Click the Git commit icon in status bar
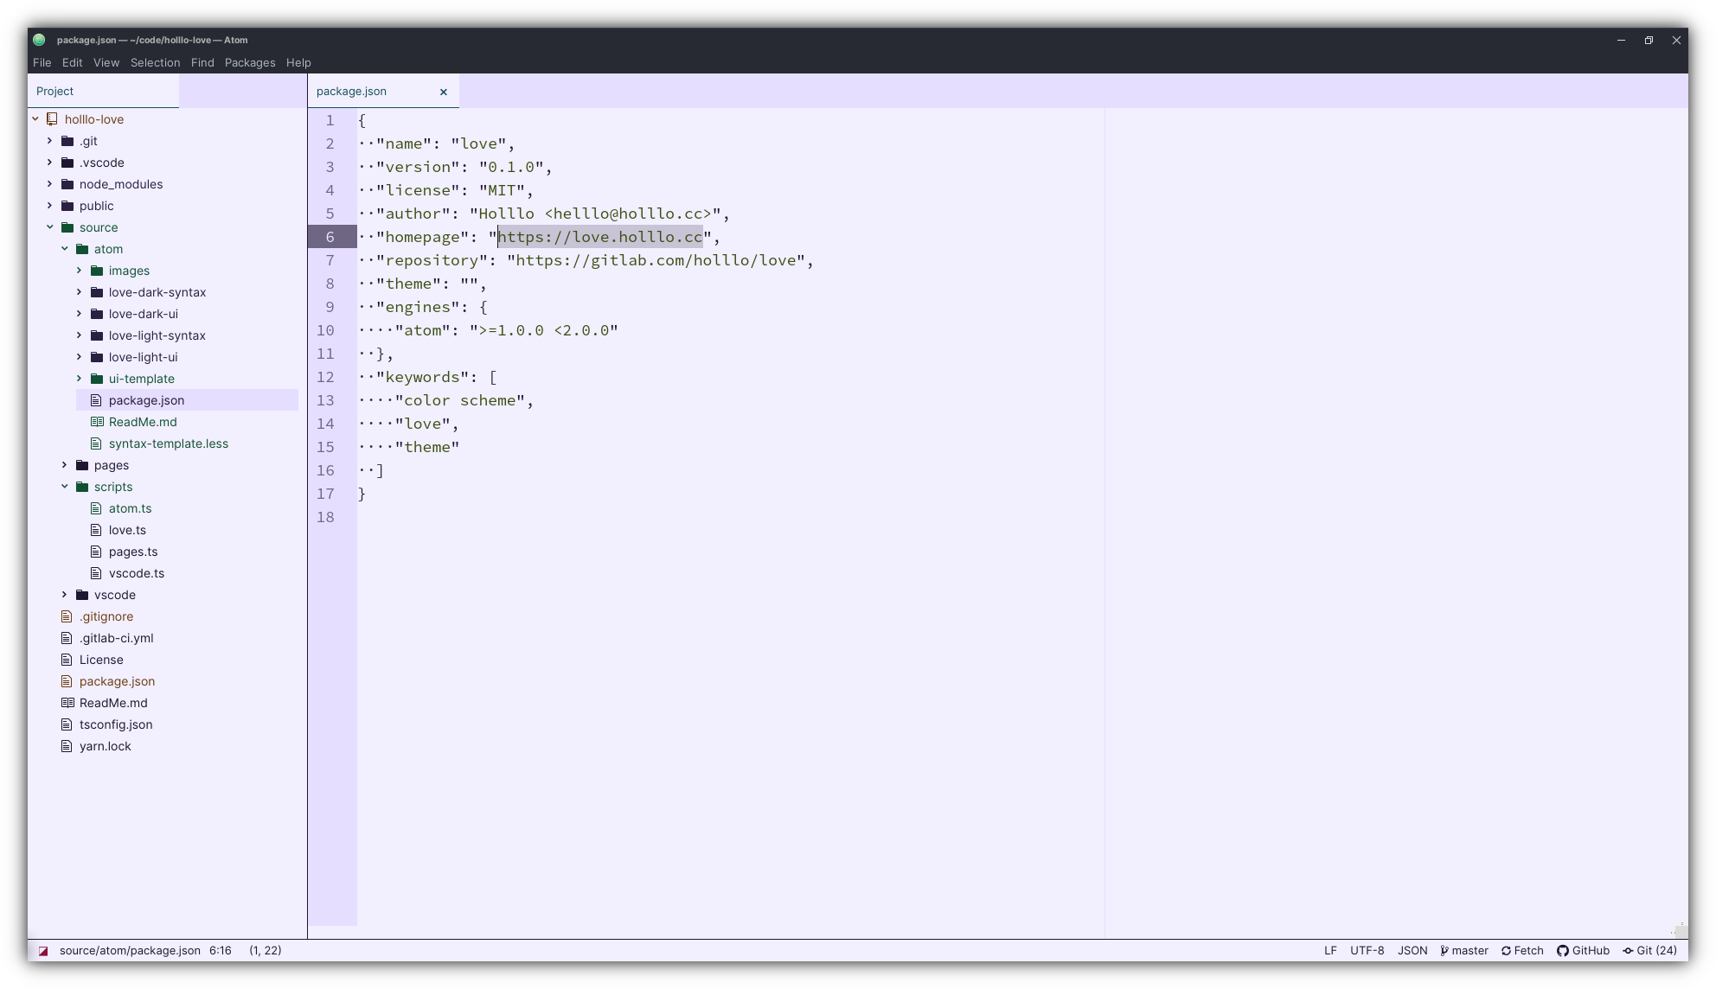1716x989 pixels. click(x=1628, y=951)
